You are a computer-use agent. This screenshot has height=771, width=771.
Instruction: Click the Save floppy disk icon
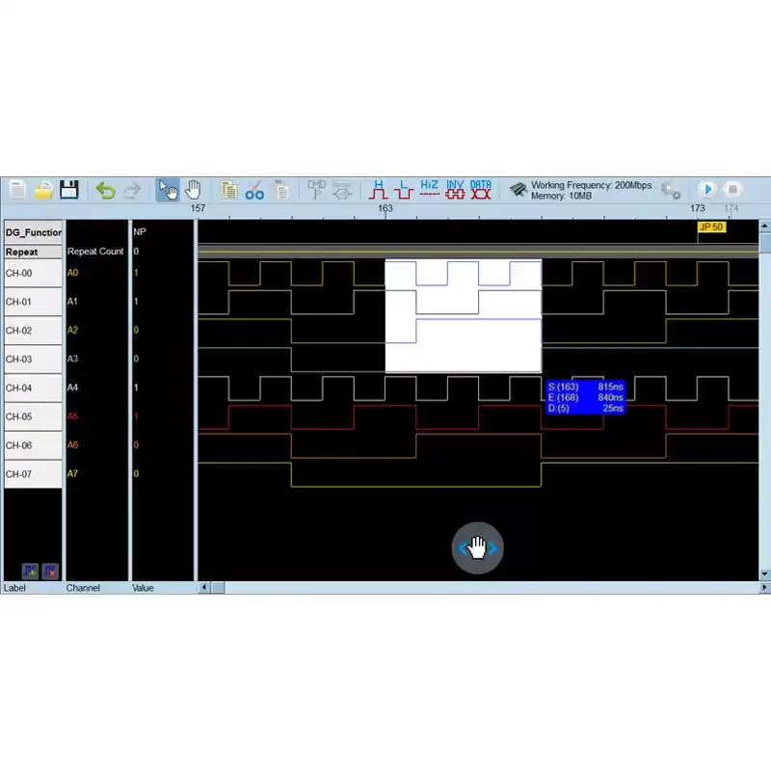point(68,190)
